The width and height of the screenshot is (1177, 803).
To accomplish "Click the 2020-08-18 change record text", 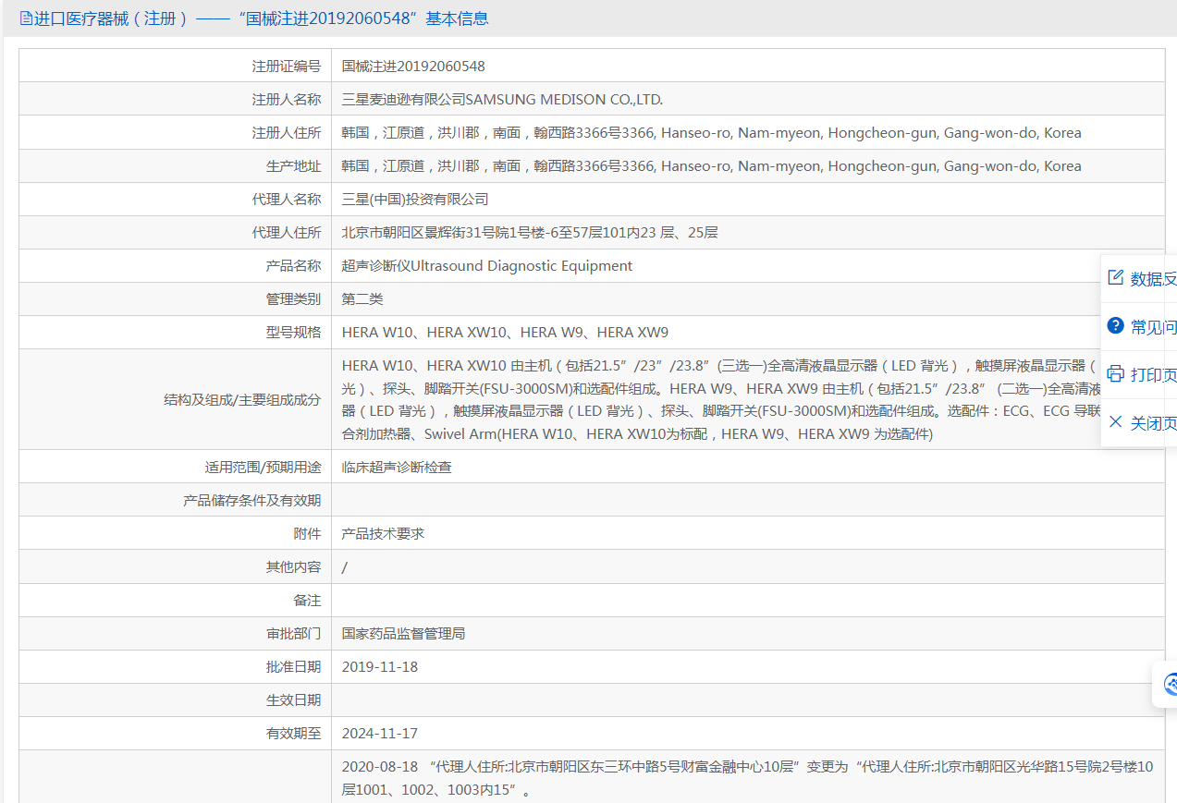I will click(x=747, y=779).
